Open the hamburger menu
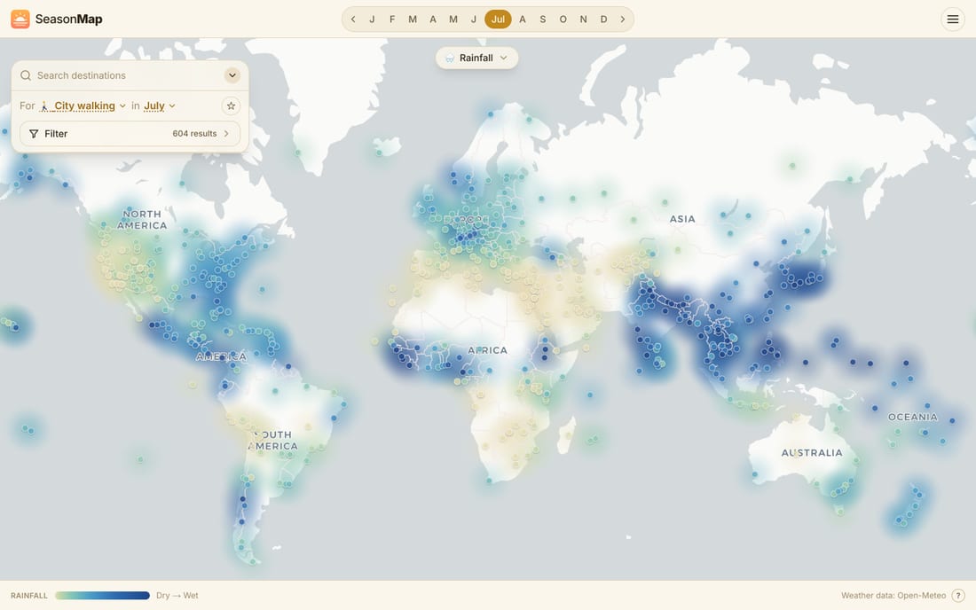 point(952,20)
